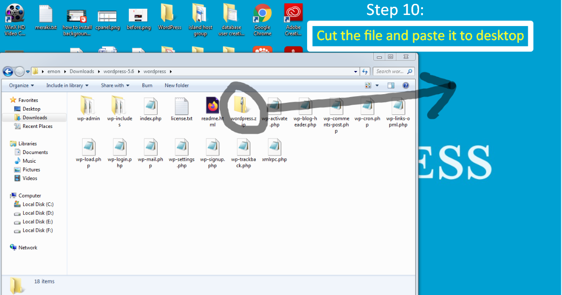
Task: Go to the wordpress-5.6 breadcrumb
Action: (119, 71)
